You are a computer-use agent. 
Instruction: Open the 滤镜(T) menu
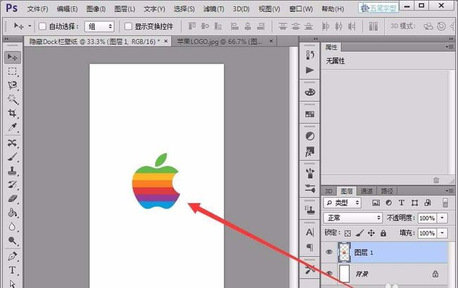point(213,9)
